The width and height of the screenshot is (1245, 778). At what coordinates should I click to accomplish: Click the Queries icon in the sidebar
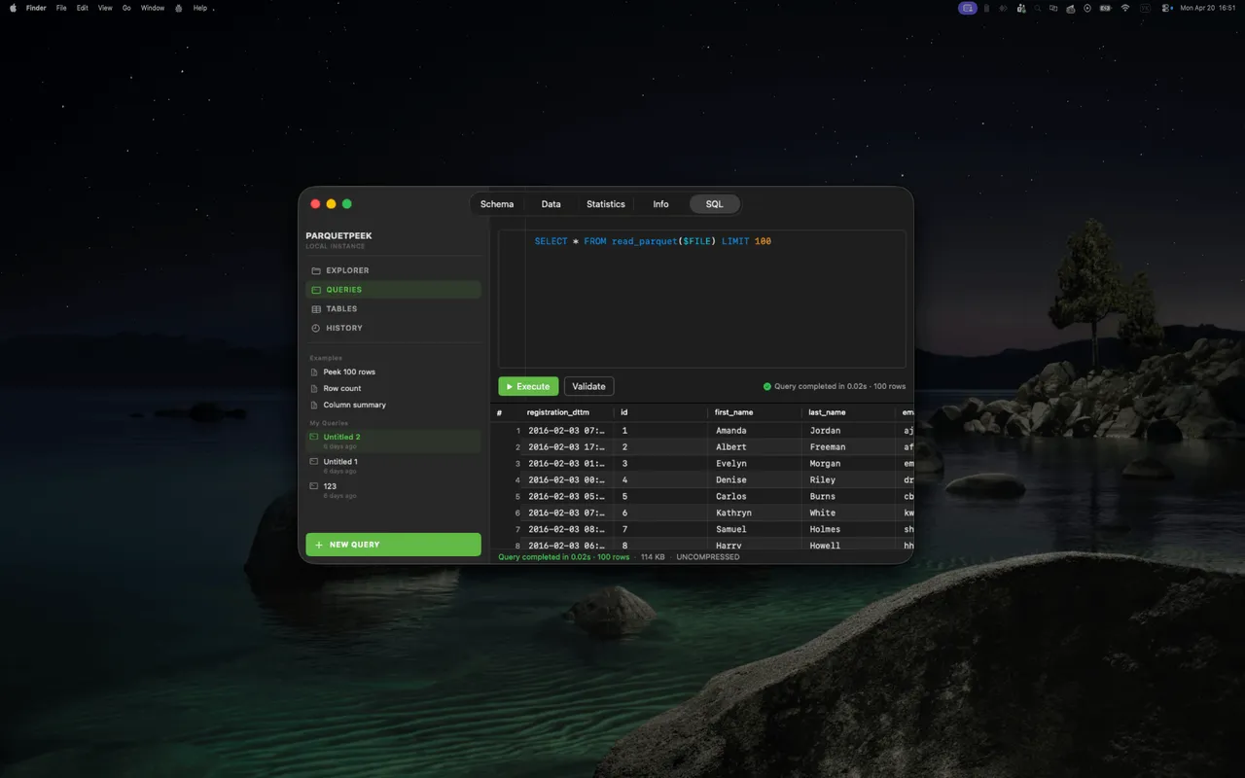315,290
